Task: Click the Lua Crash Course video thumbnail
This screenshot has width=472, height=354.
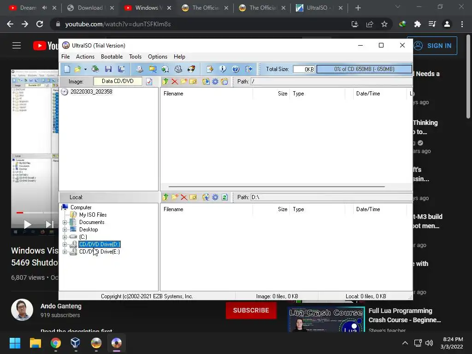Action: 326,319
